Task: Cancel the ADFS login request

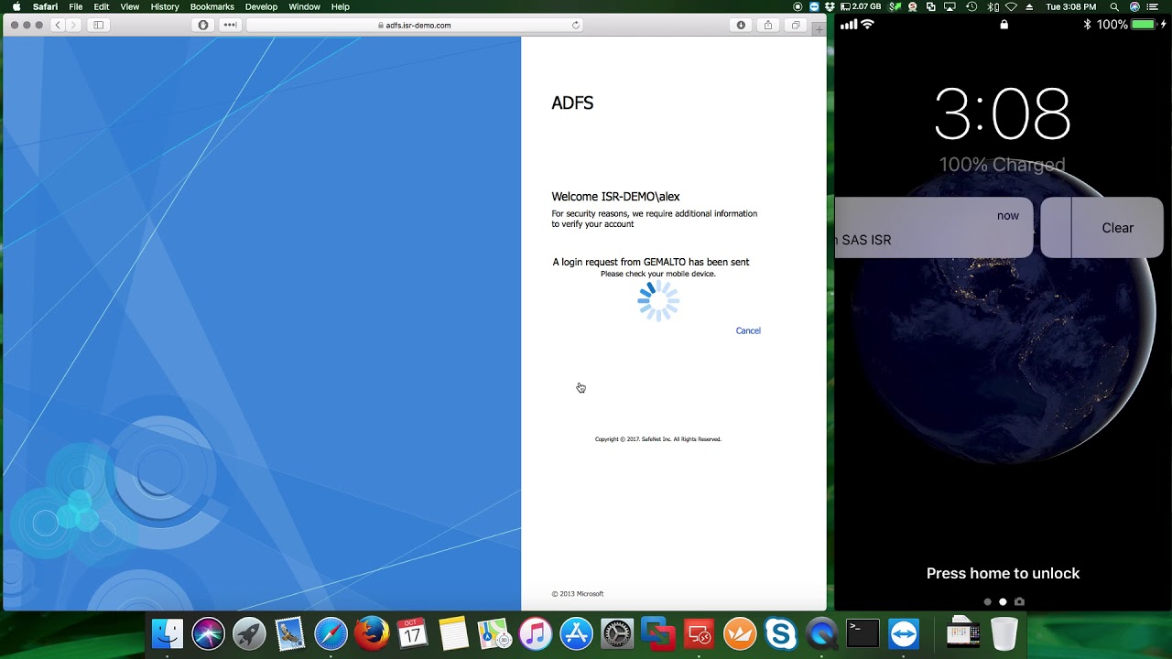Action: point(748,330)
